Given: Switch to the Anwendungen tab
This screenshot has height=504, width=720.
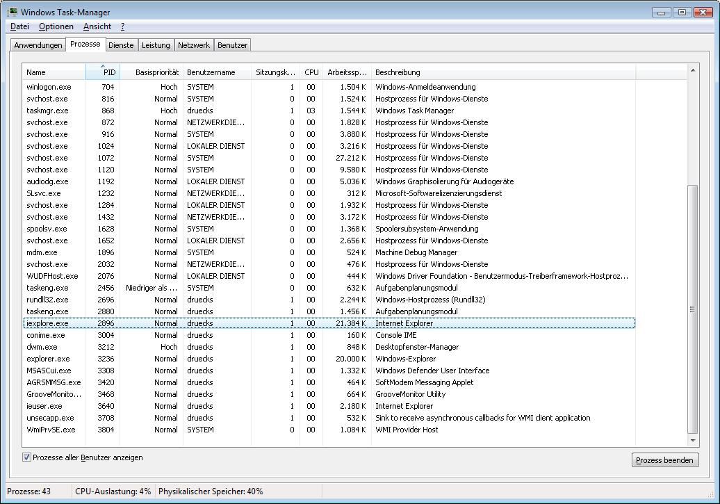Looking at the screenshot, I should 38,45.
